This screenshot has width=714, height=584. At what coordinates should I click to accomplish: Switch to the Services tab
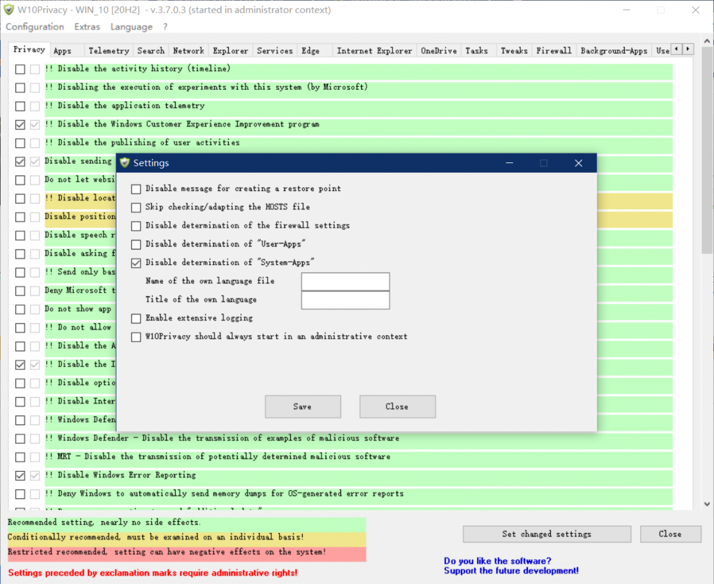275,51
